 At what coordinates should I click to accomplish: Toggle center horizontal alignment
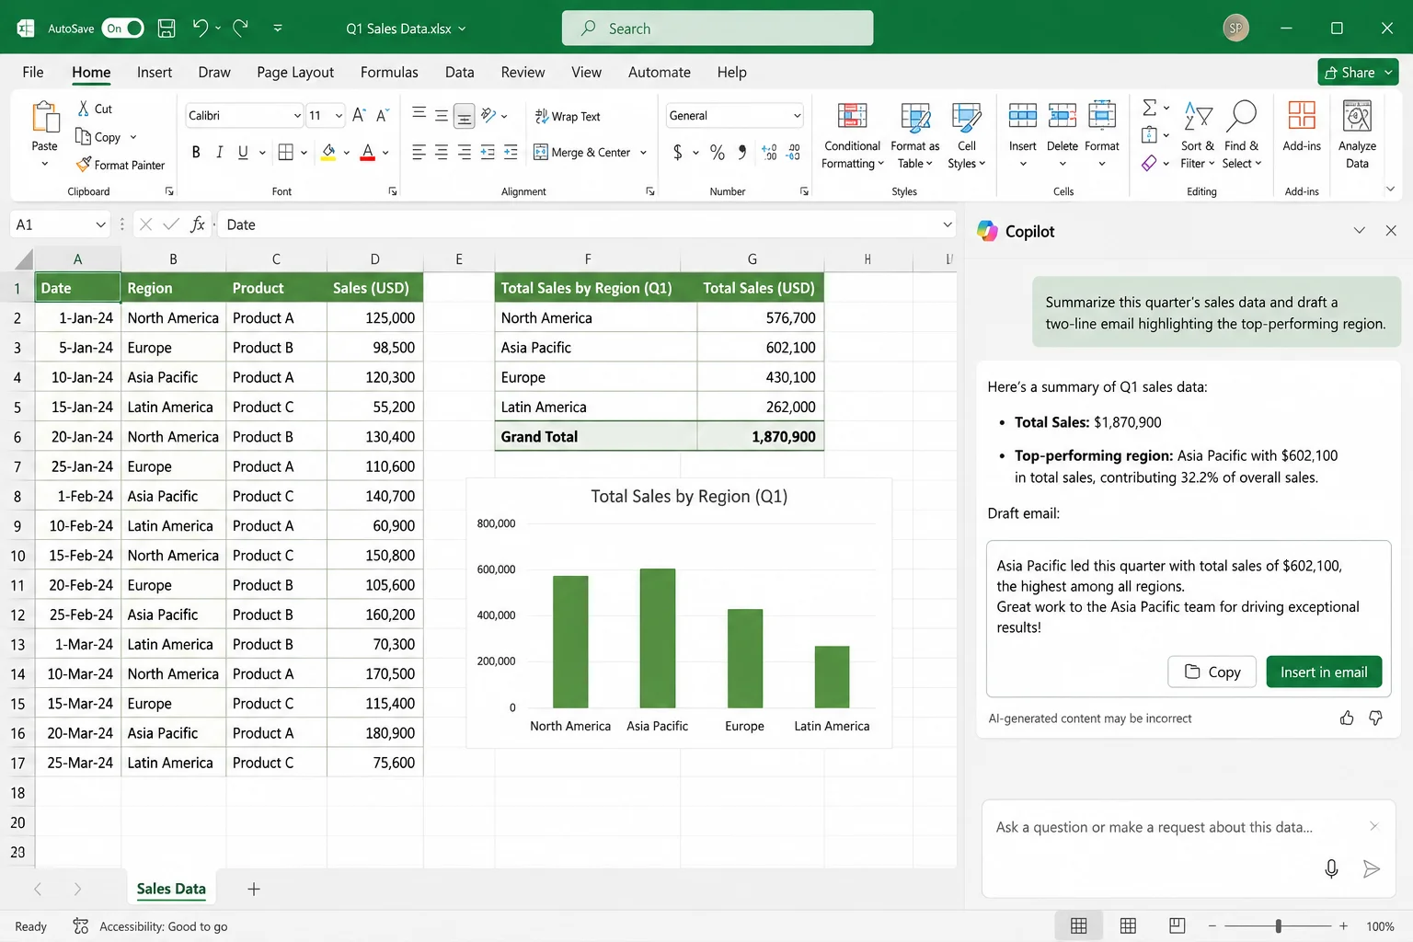pos(442,152)
